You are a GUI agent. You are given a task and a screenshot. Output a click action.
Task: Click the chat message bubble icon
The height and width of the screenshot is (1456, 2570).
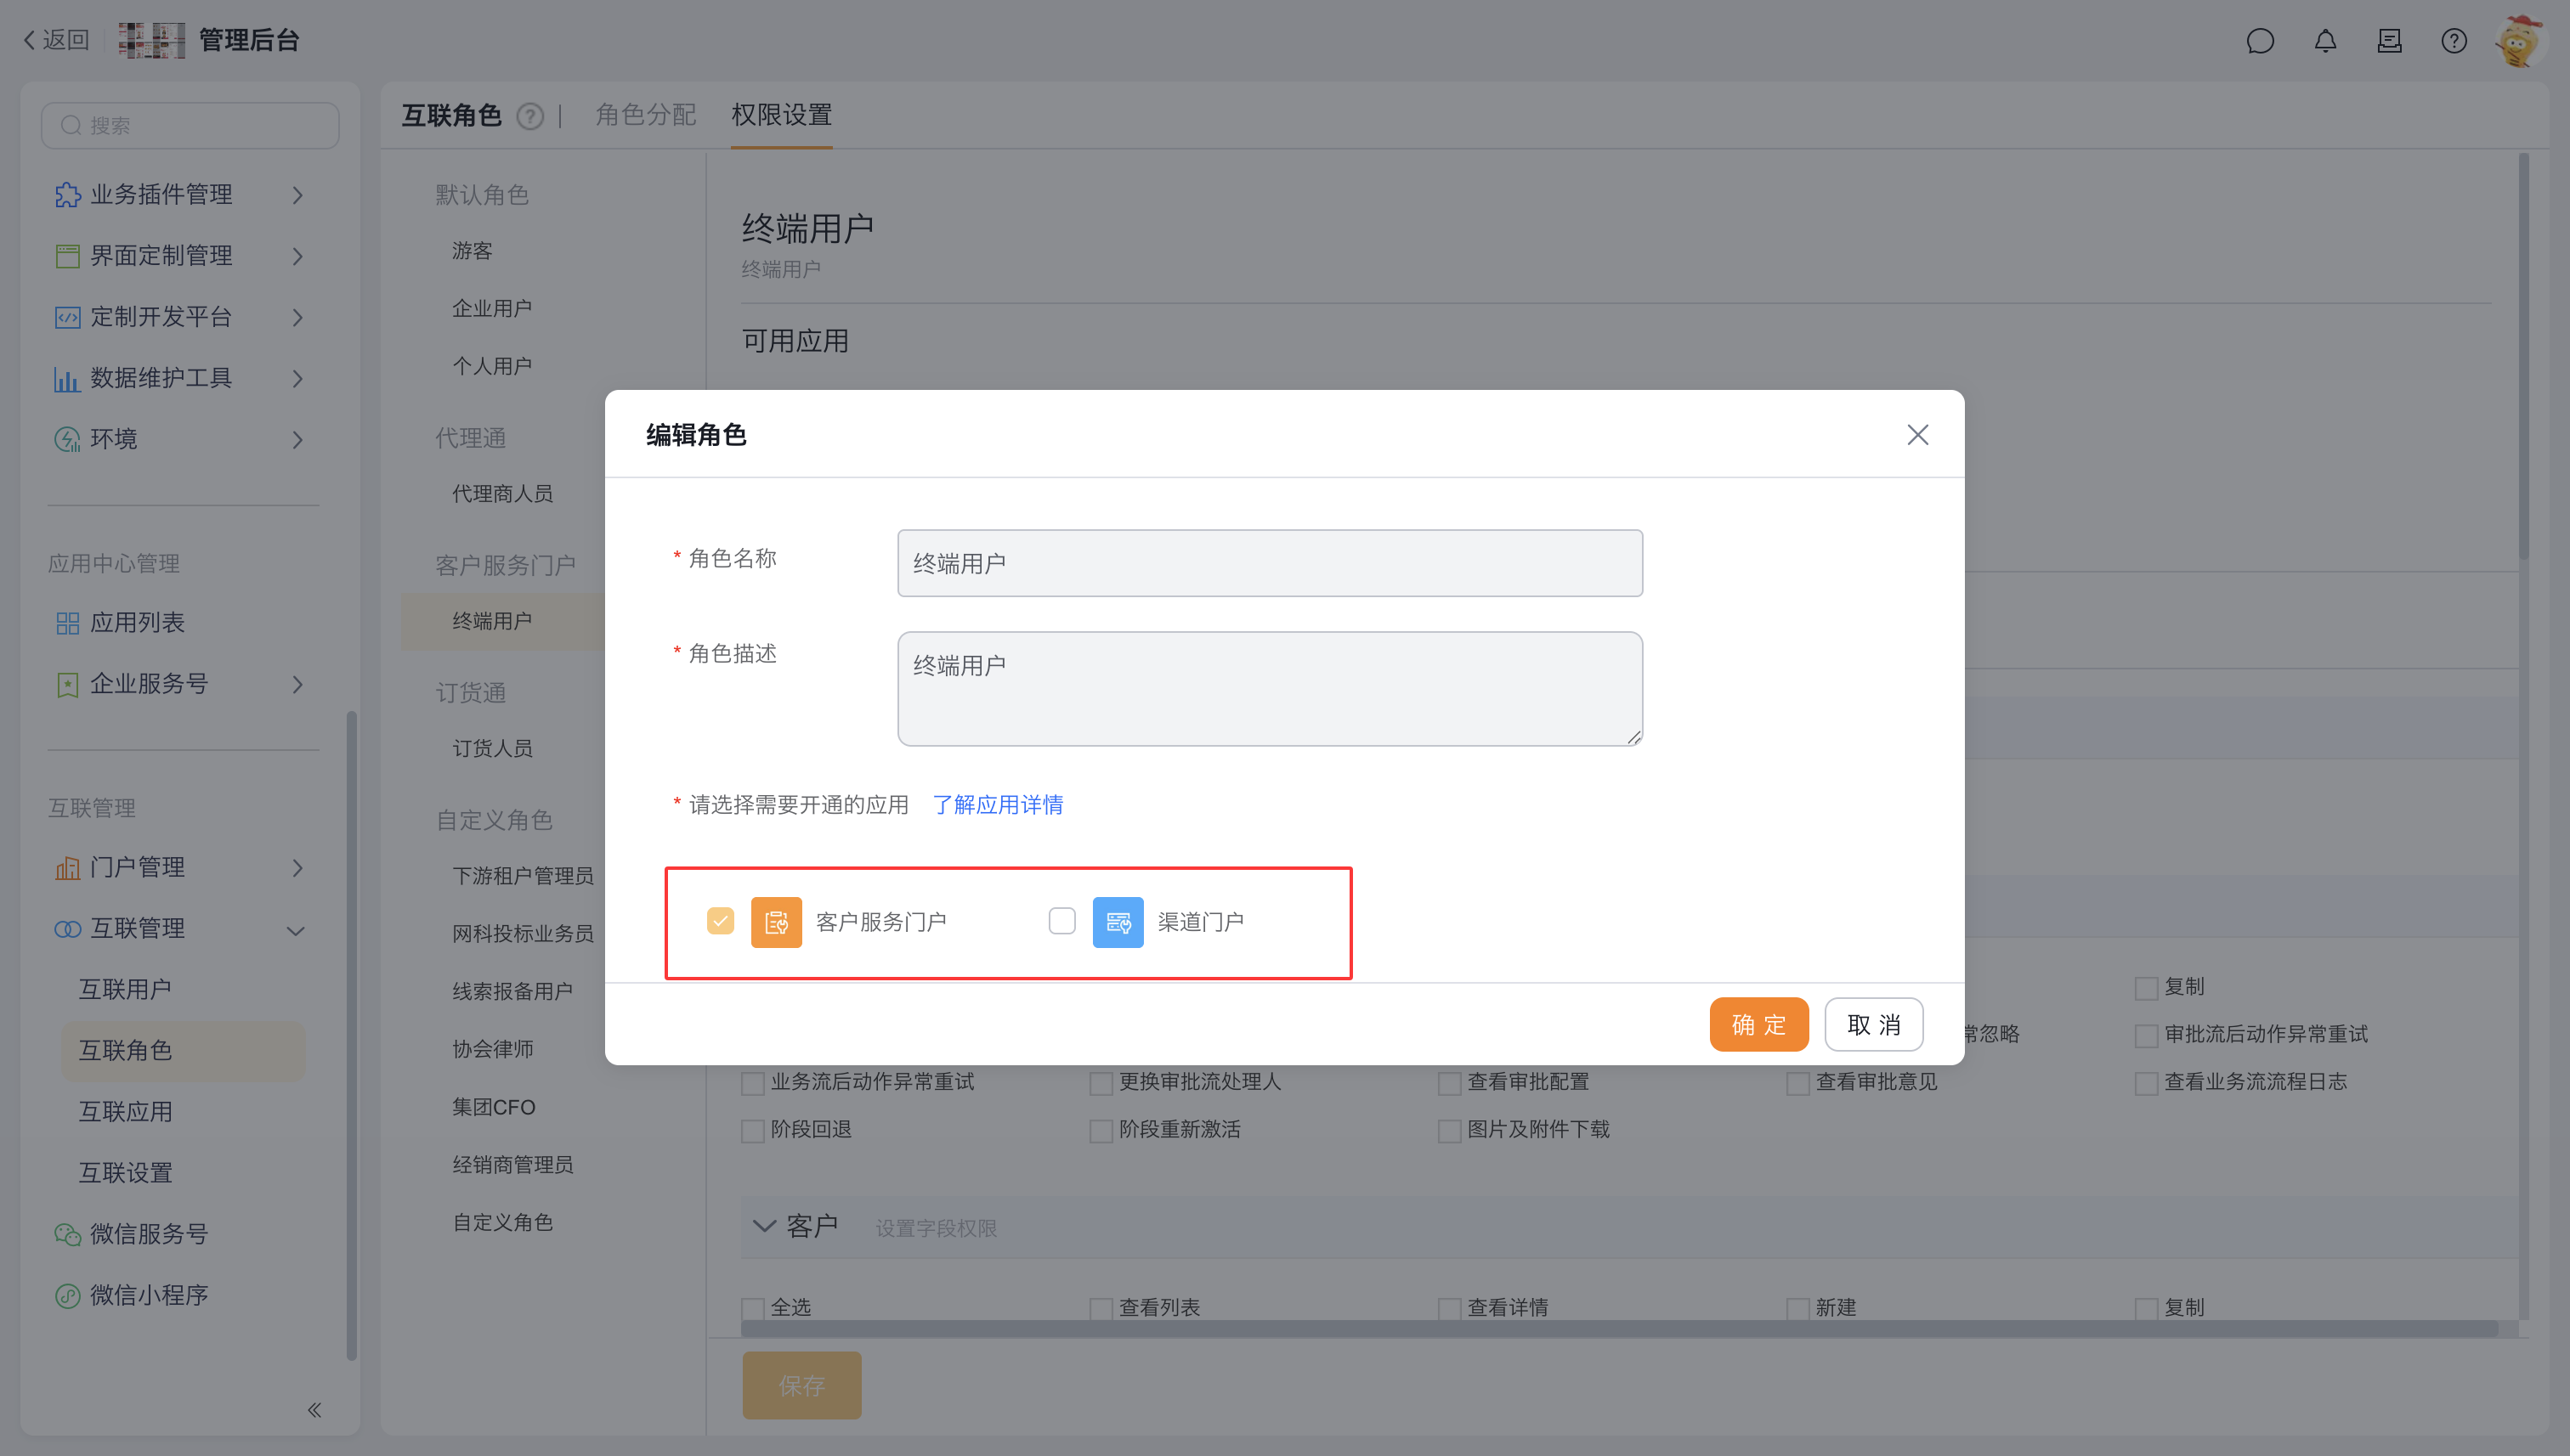(2260, 41)
